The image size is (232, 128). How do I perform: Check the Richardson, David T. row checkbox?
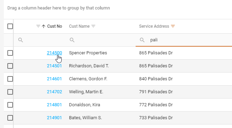pos(10,66)
